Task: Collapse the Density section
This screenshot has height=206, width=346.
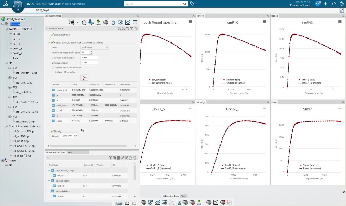Action: (x=49, y=131)
